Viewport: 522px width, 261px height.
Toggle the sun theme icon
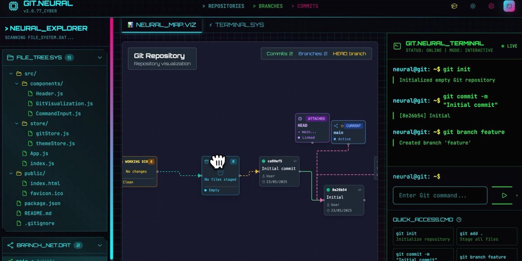[473, 6]
